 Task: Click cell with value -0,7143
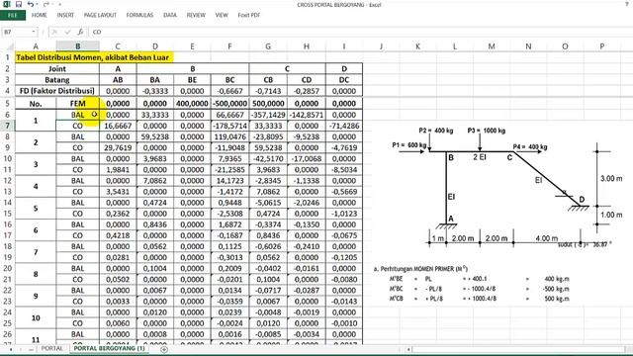pyautogui.click(x=268, y=91)
